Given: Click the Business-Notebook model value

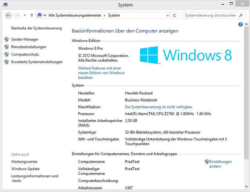Looking at the screenshot, I should coord(141,100).
